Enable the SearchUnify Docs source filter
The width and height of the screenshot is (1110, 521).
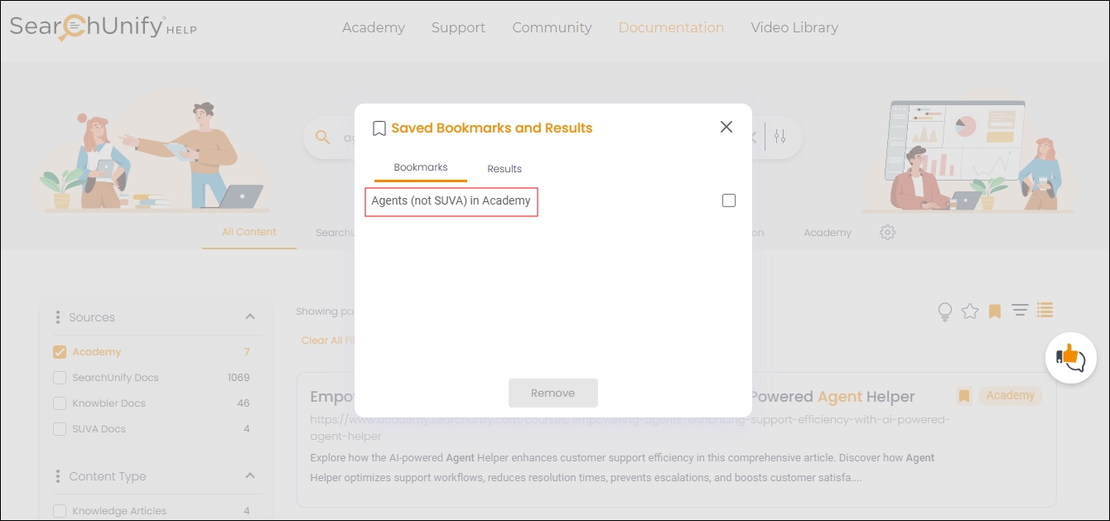point(60,378)
